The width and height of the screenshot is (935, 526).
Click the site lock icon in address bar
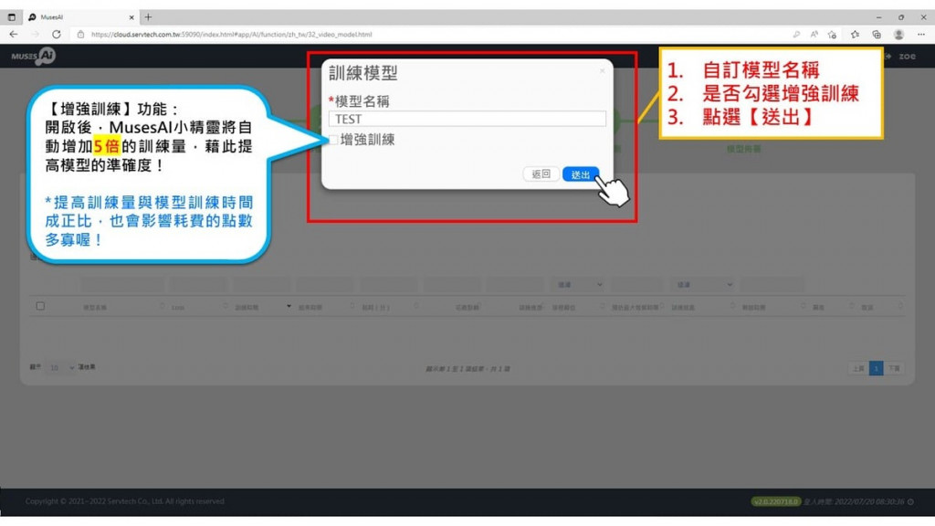80,35
